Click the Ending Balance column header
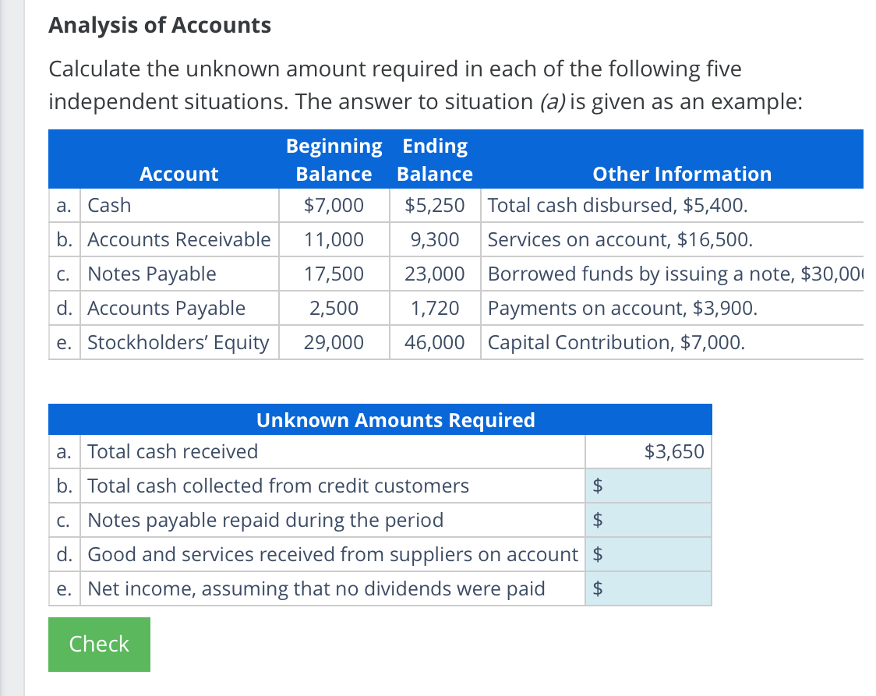 (x=434, y=159)
